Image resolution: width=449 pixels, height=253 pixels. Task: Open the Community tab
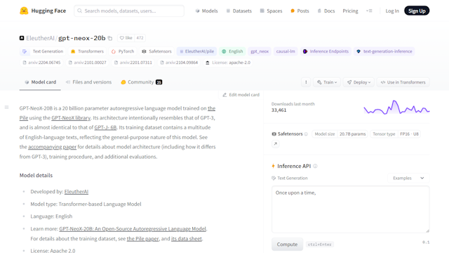142,82
